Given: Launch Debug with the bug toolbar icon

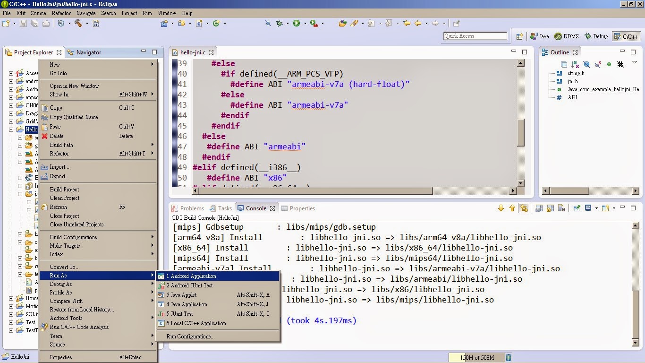Looking at the screenshot, I should coord(280,23).
